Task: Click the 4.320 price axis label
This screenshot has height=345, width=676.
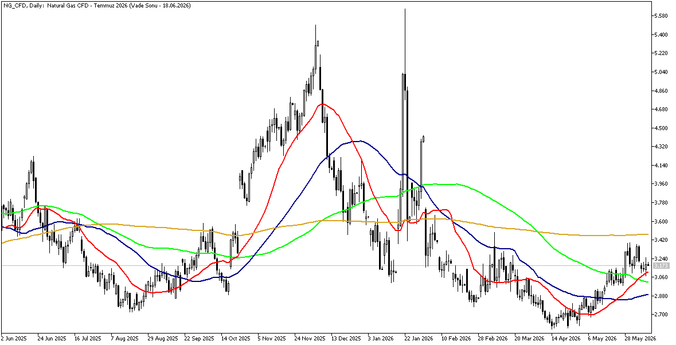Action: (661, 147)
